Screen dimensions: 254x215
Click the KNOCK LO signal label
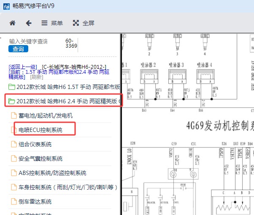tap(130, 156)
